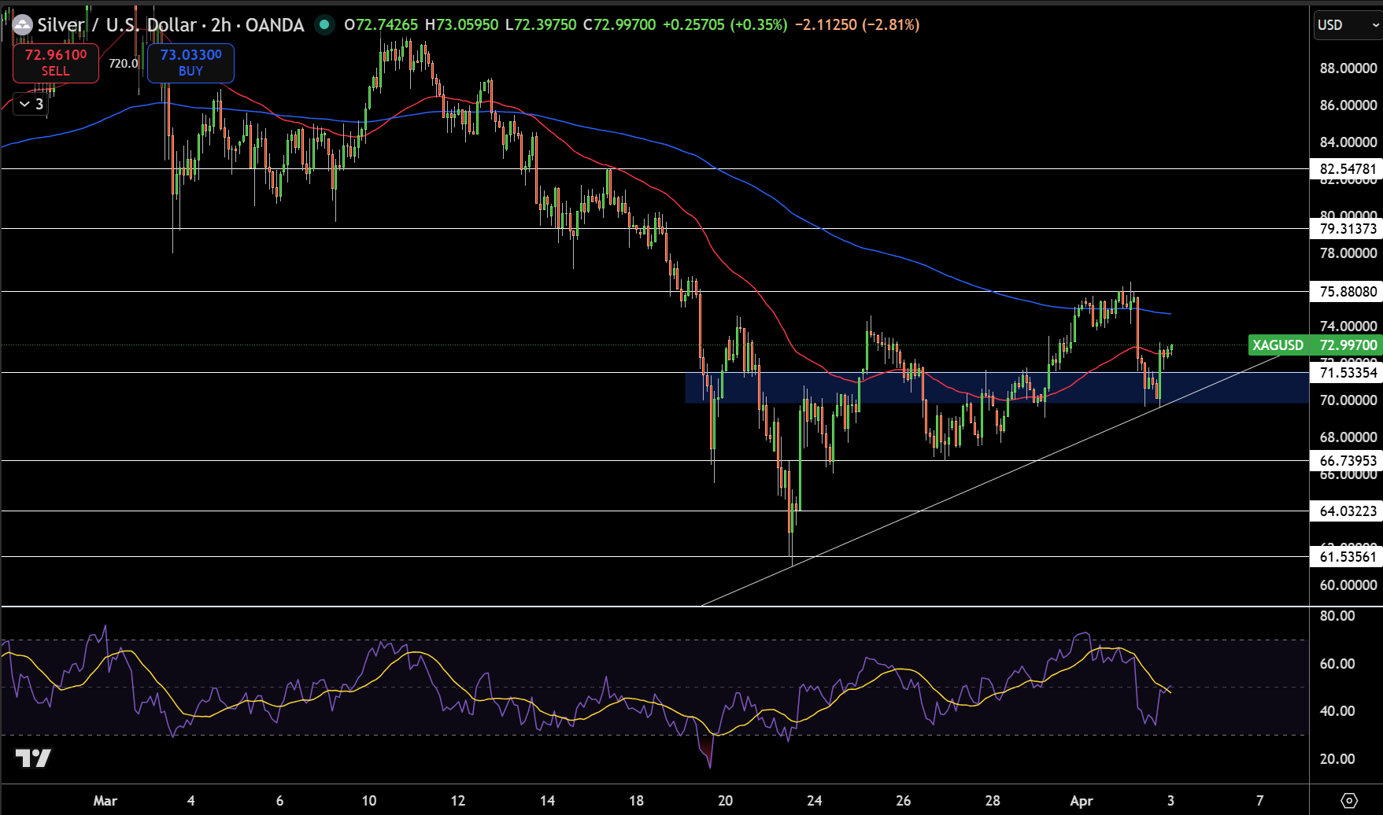The image size is (1383, 815).
Task: Click the 66.73953 horizontal line label
Action: pyautogui.click(x=1348, y=460)
